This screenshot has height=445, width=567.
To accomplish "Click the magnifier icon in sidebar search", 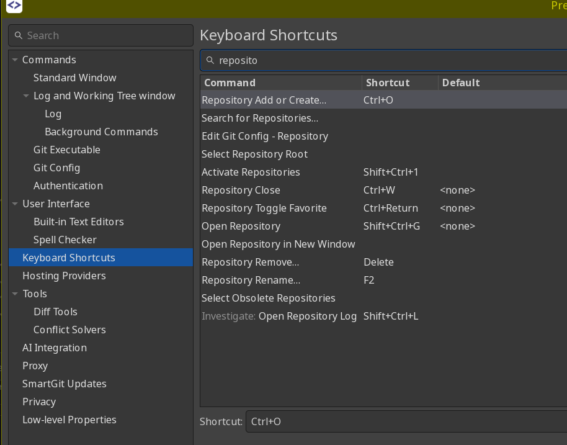I will click(19, 36).
